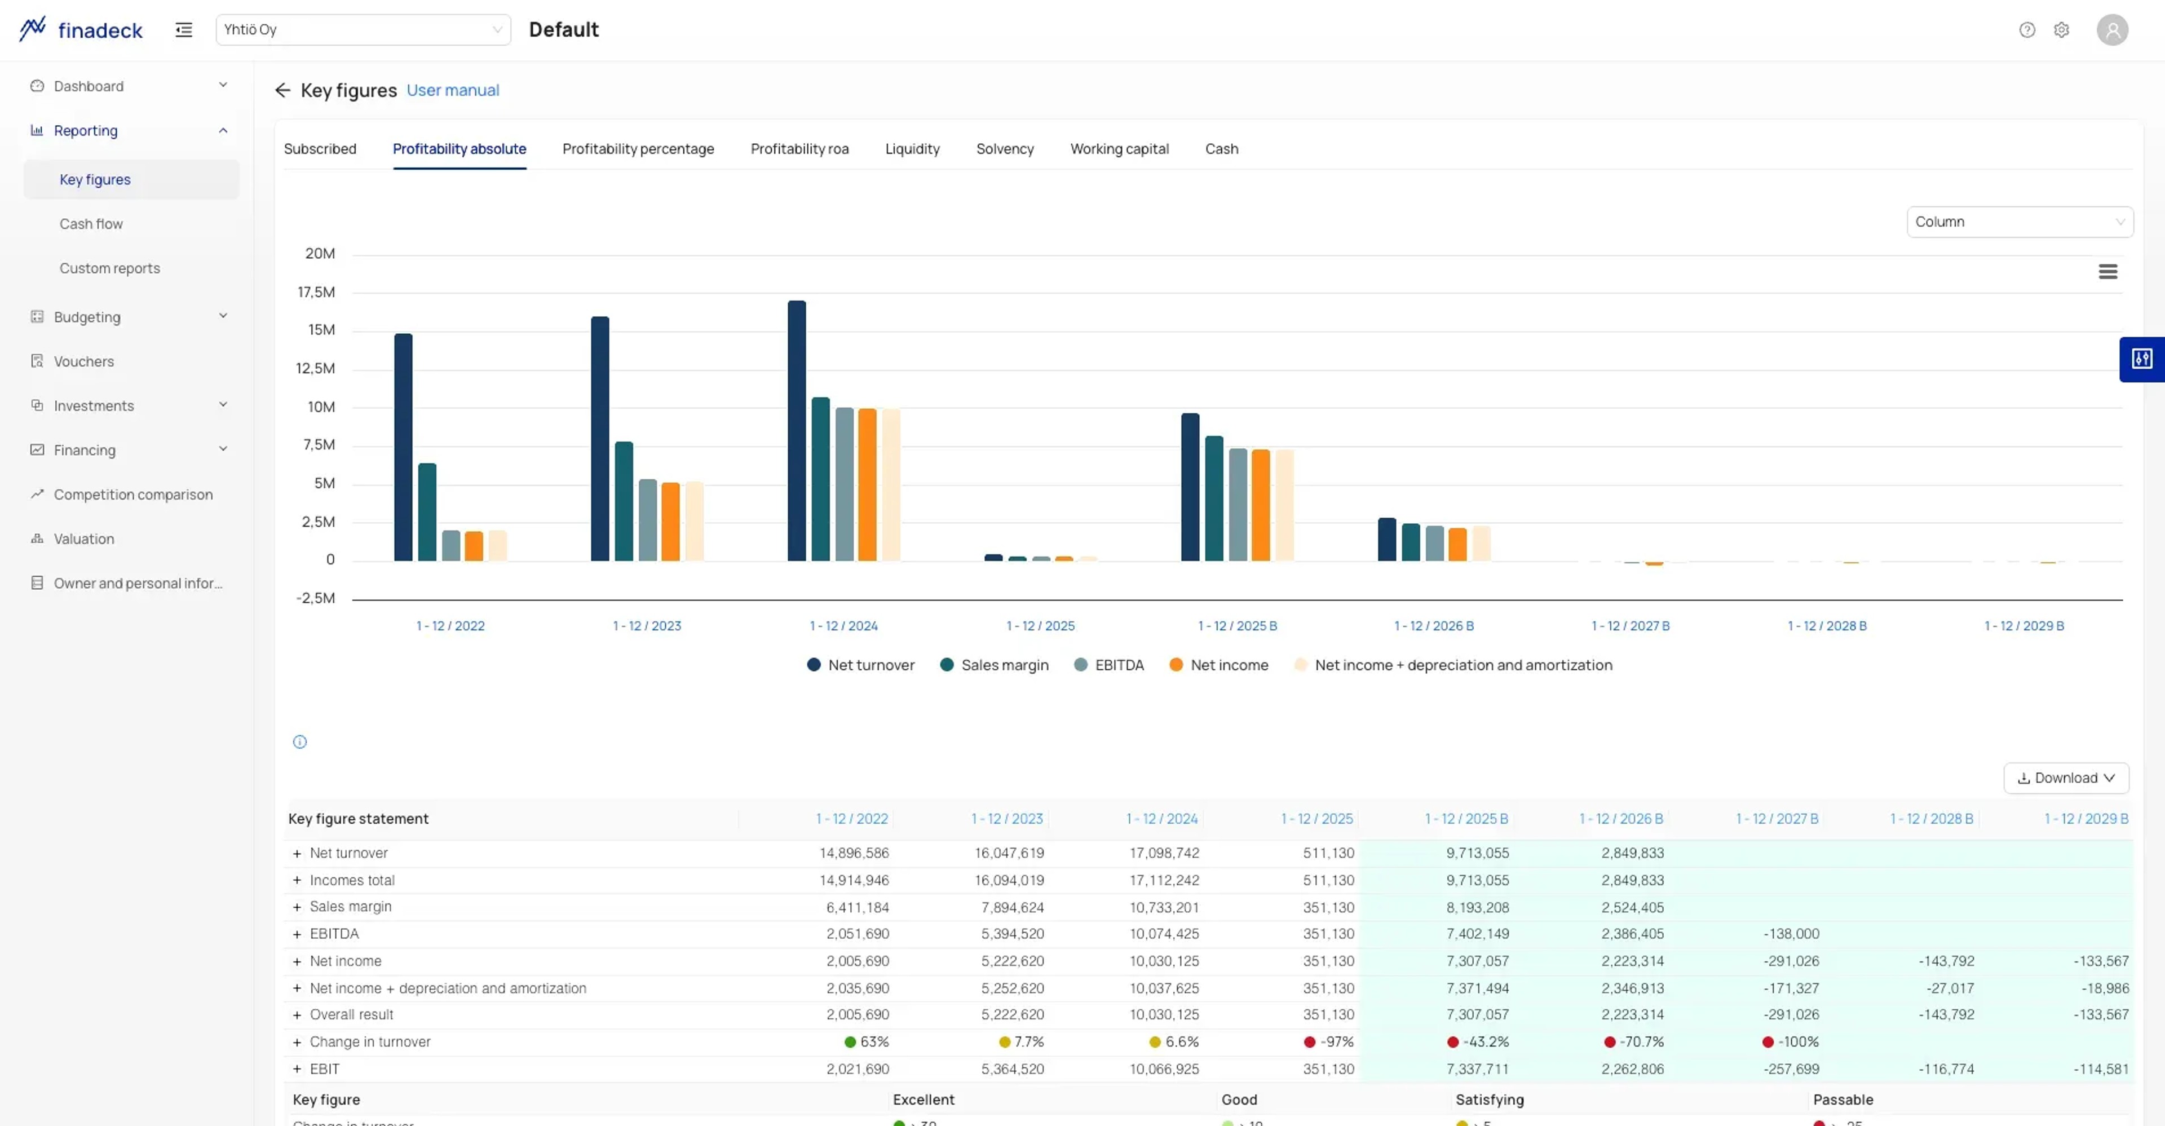Image resolution: width=2165 pixels, height=1126 pixels.
Task: Toggle Sales margin series in legend
Action: point(994,665)
